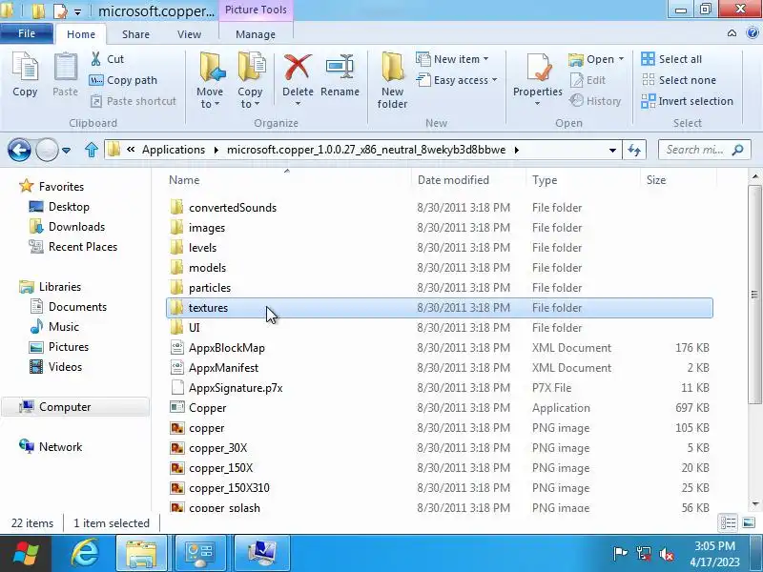The height and width of the screenshot is (572, 763).
Task: Click the Copy icon in Clipboard group
Action: click(x=25, y=67)
